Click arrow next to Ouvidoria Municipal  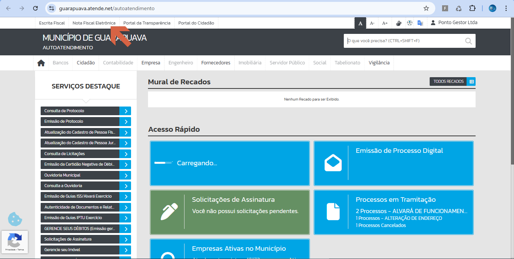click(125, 175)
